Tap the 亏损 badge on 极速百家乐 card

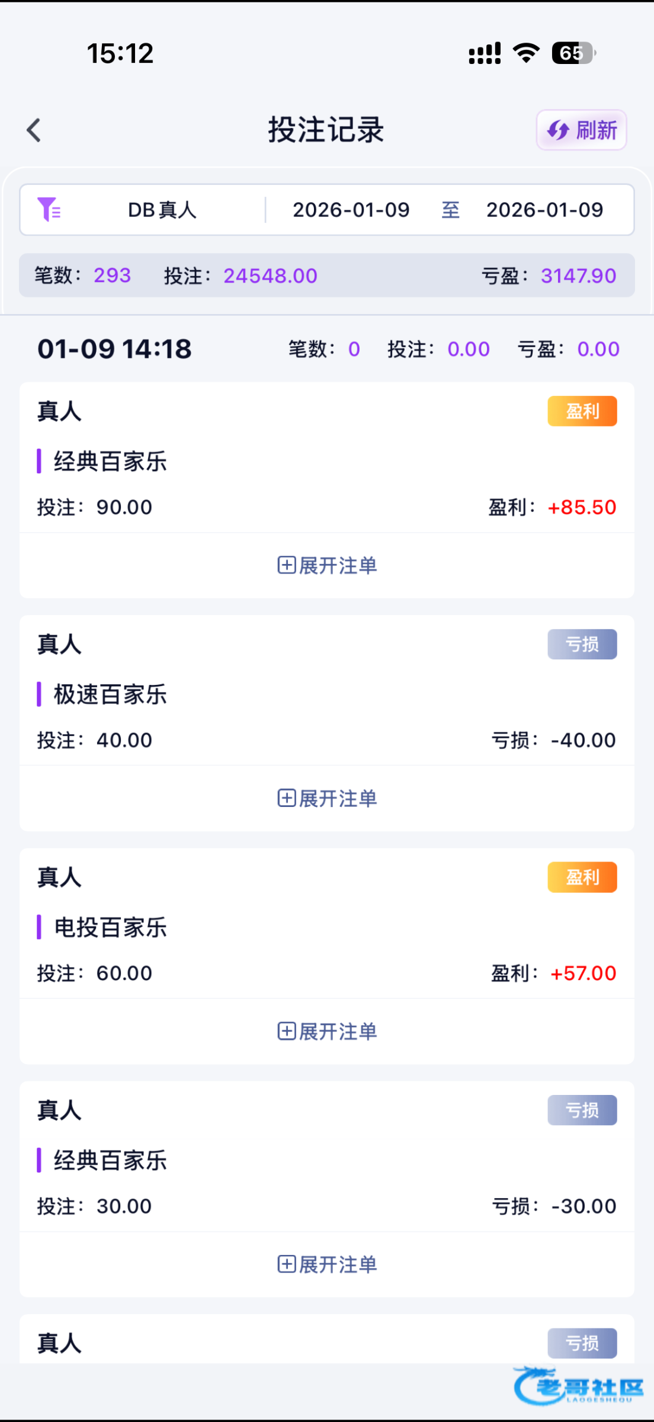click(582, 644)
